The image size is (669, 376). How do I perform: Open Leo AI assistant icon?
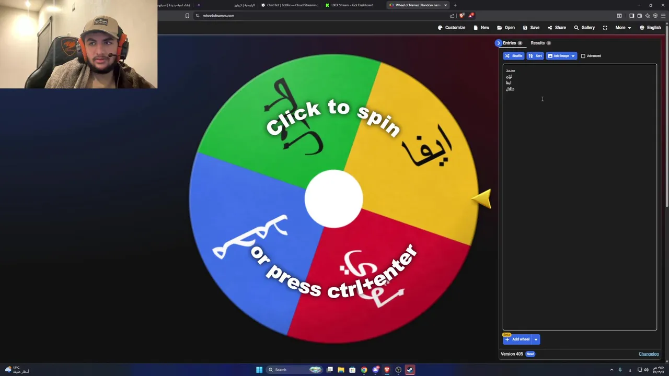tap(648, 16)
